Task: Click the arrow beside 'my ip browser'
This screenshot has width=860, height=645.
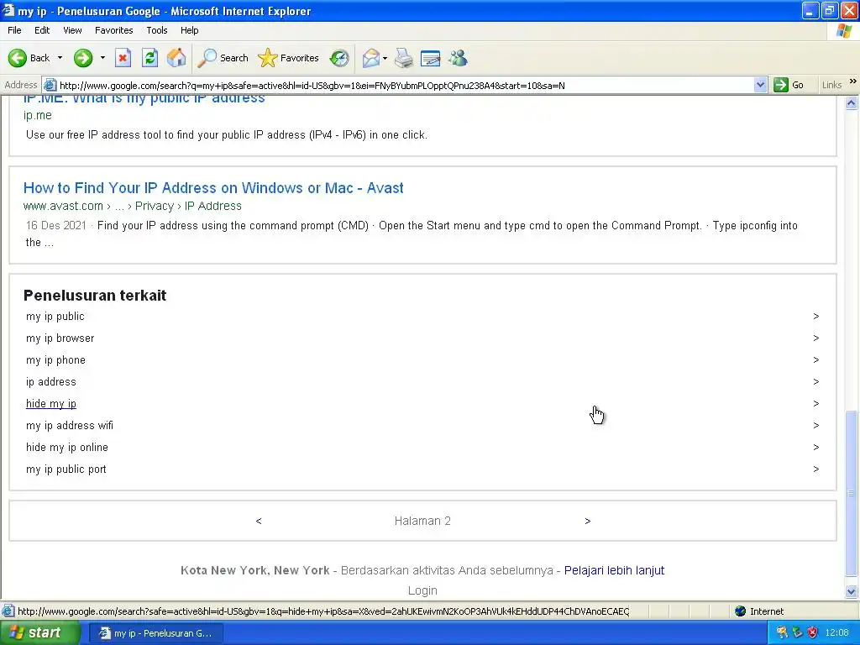Action: point(816,338)
